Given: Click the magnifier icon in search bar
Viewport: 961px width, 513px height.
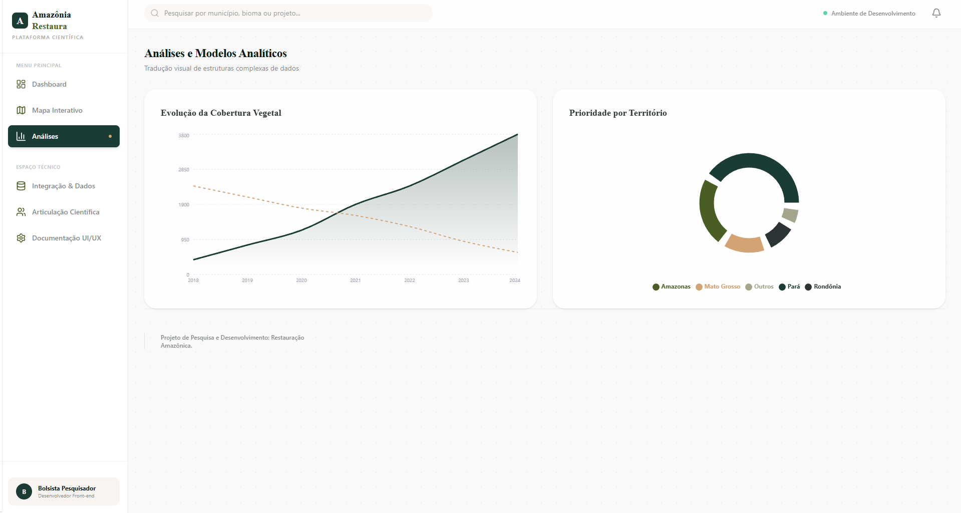Looking at the screenshot, I should 155,13.
